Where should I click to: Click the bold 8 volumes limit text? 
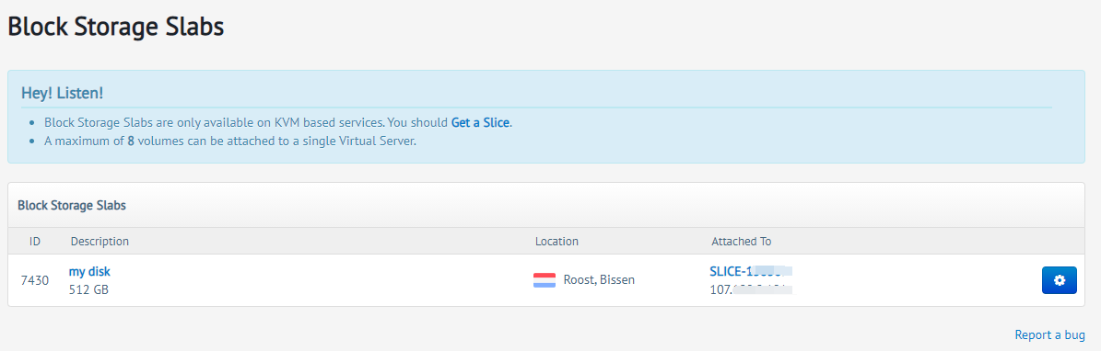(x=131, y=141)
